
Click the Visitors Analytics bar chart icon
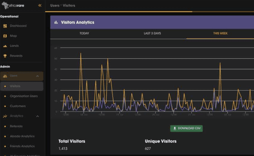[x=56, y=22]
